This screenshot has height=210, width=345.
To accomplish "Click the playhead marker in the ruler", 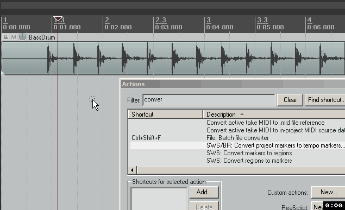I will click(58, 19).
